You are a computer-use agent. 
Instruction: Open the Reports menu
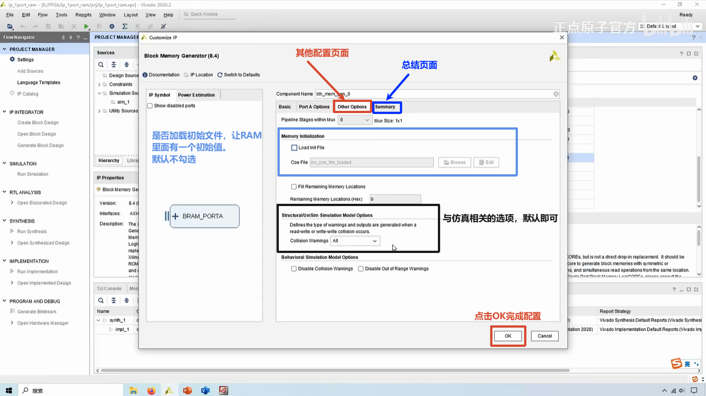coord(84,15)
